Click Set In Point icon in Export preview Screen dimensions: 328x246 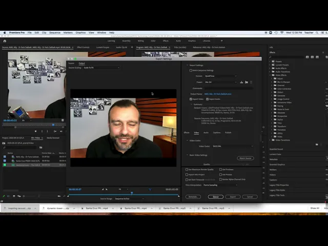click(102, 189)
